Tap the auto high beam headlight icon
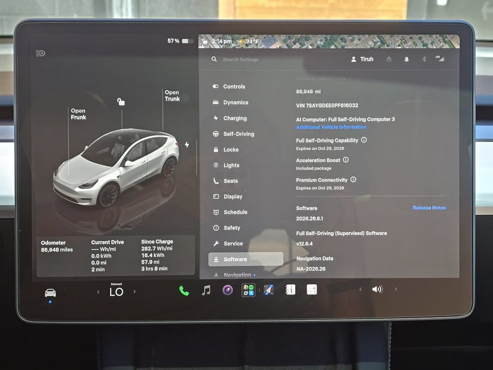Screen dimensions: 493x370 click(41, 53)
